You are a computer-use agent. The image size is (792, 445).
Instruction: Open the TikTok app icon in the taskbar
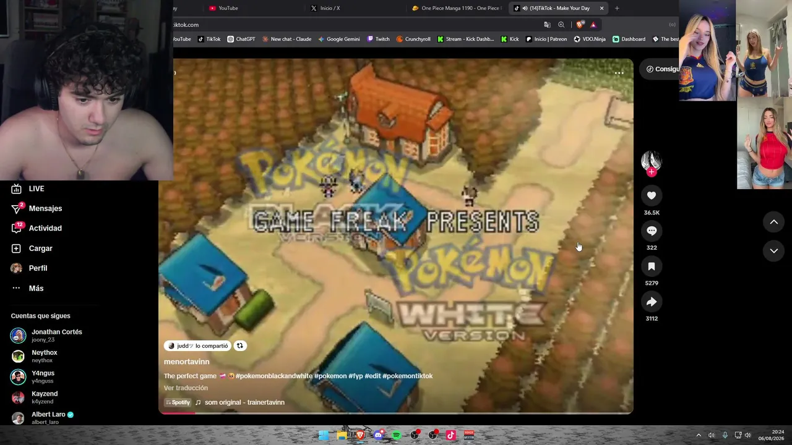[451, 435]
